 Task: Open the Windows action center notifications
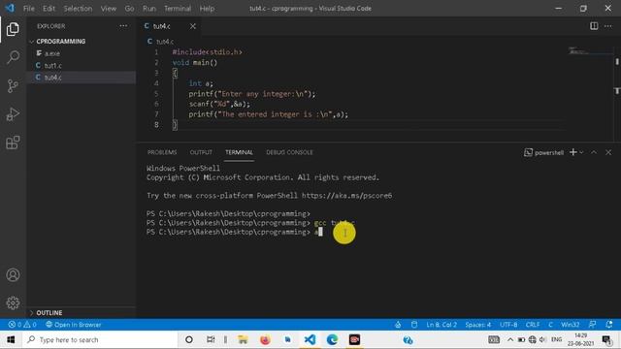(606, 339)
